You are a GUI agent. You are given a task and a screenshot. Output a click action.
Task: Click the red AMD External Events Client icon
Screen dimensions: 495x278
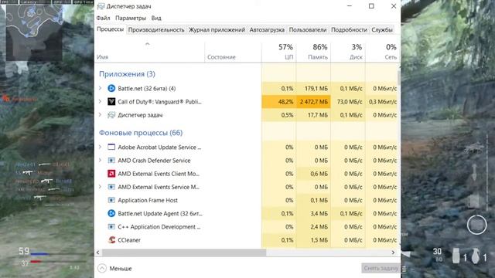pyautogui.click(x=111, y=174)
